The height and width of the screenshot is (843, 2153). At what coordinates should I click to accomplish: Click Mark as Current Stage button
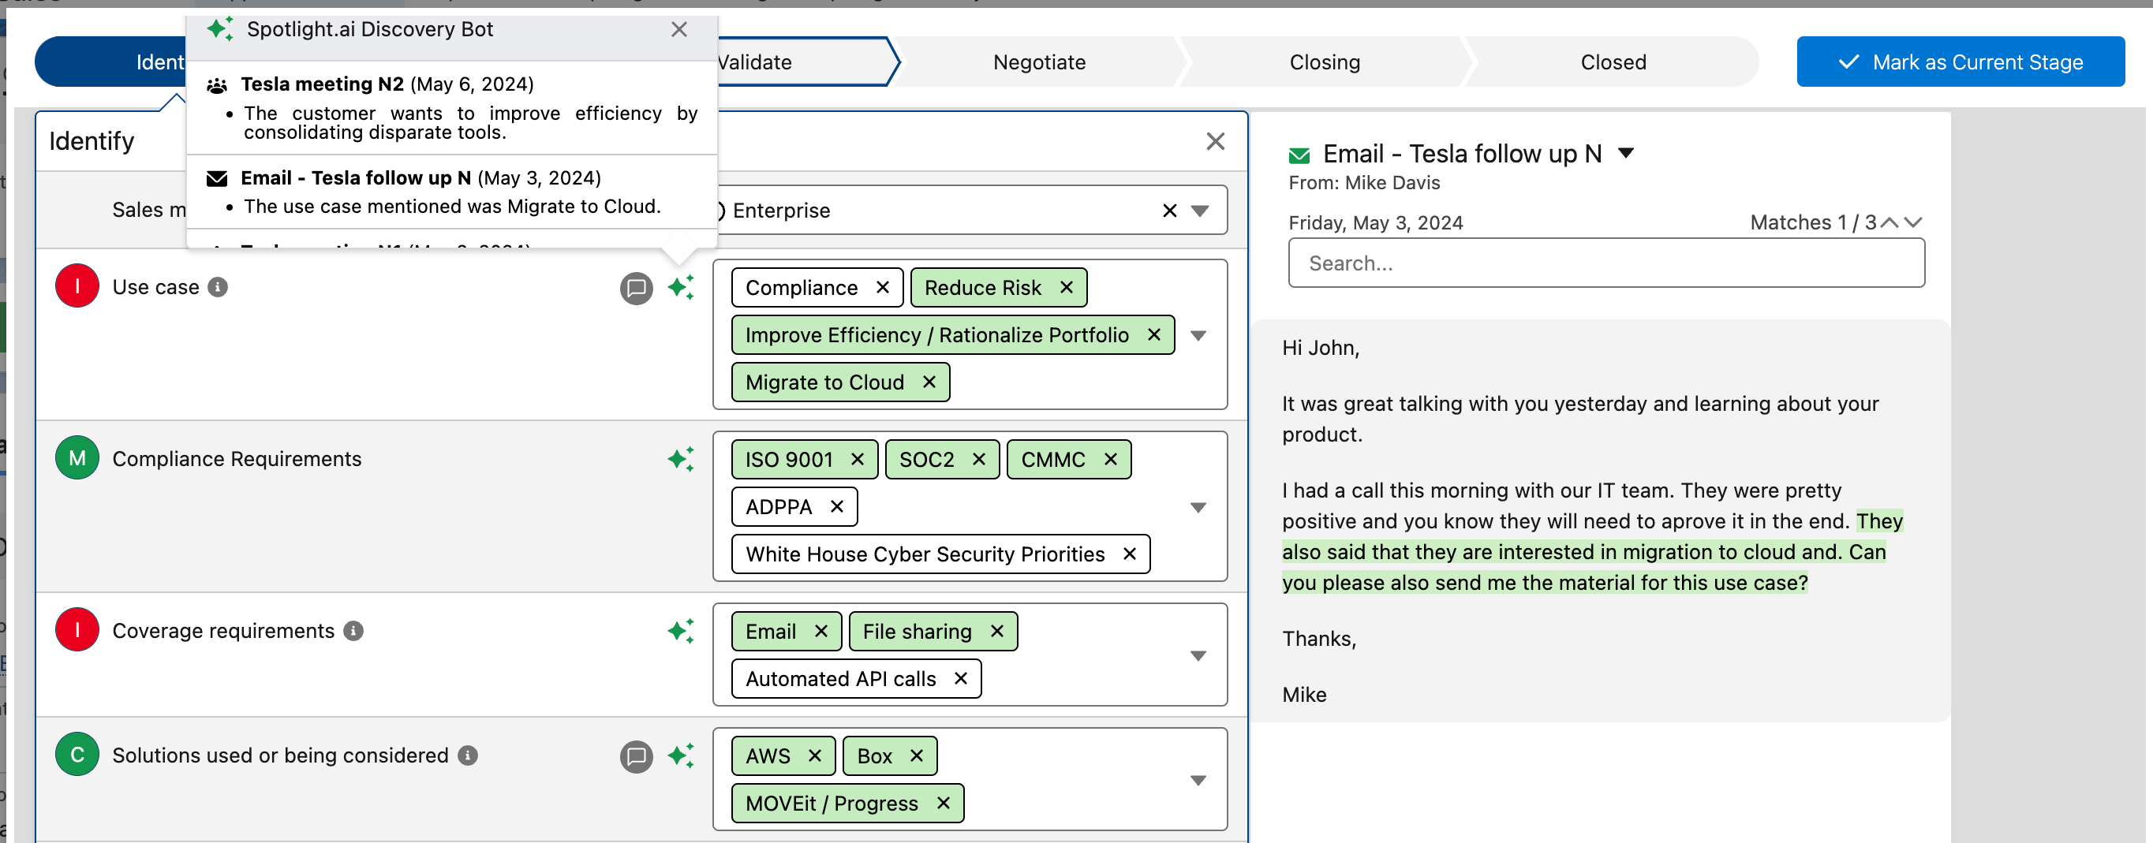click(1960, 62)
